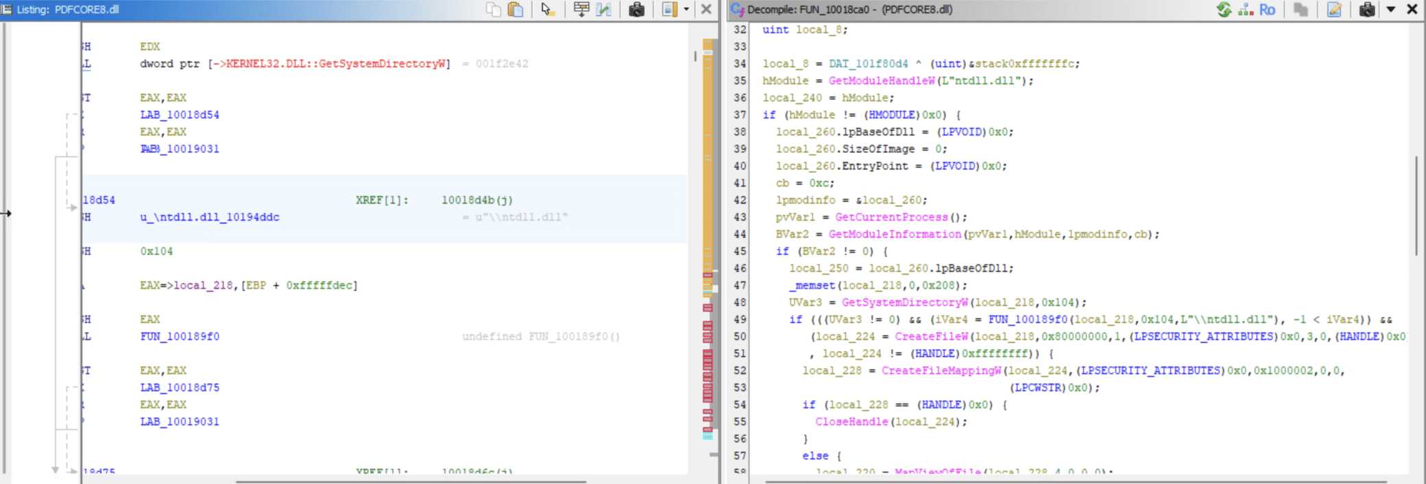
Task: Click 'uint local_8;' declaration on line 32
Action: [x=805, y=29]
